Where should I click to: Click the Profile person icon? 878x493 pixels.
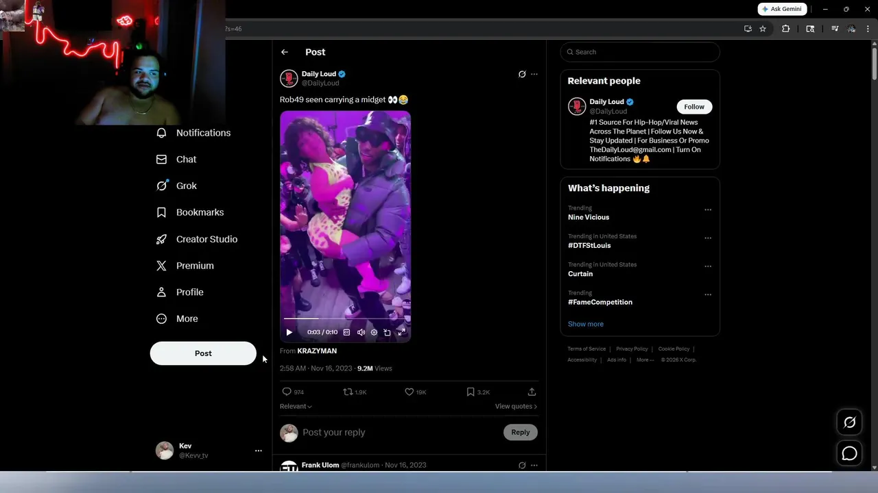point(161,292)
